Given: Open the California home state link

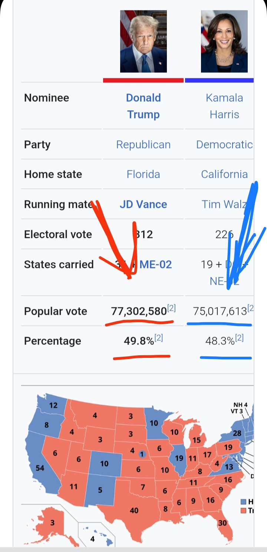Looking at the screenshot, I should point(224,174).
